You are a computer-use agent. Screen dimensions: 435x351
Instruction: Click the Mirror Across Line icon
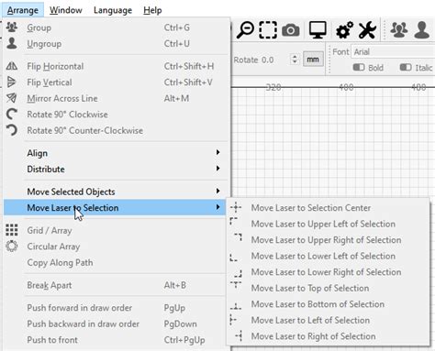[11, 98]
